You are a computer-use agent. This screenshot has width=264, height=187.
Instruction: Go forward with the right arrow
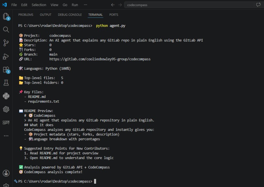(120, 5)
